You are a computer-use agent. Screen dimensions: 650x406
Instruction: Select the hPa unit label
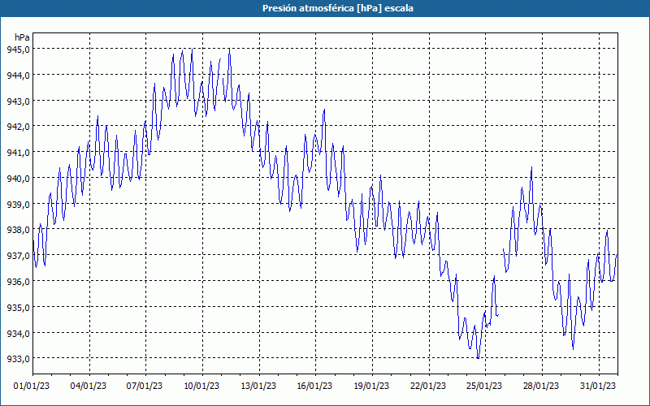22,37
